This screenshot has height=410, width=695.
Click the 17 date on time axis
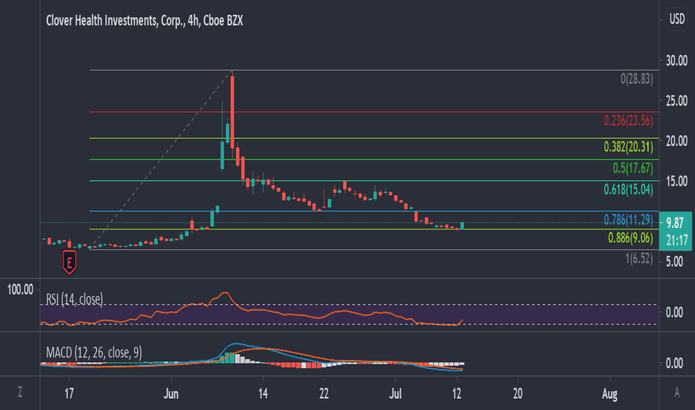tap(69, 394)
